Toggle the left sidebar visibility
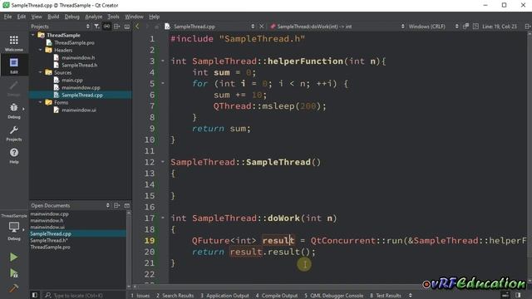 click(x=35, y=295)
